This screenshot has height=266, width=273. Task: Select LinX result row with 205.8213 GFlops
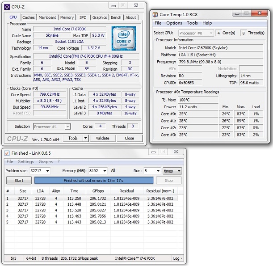click(91, 222)
